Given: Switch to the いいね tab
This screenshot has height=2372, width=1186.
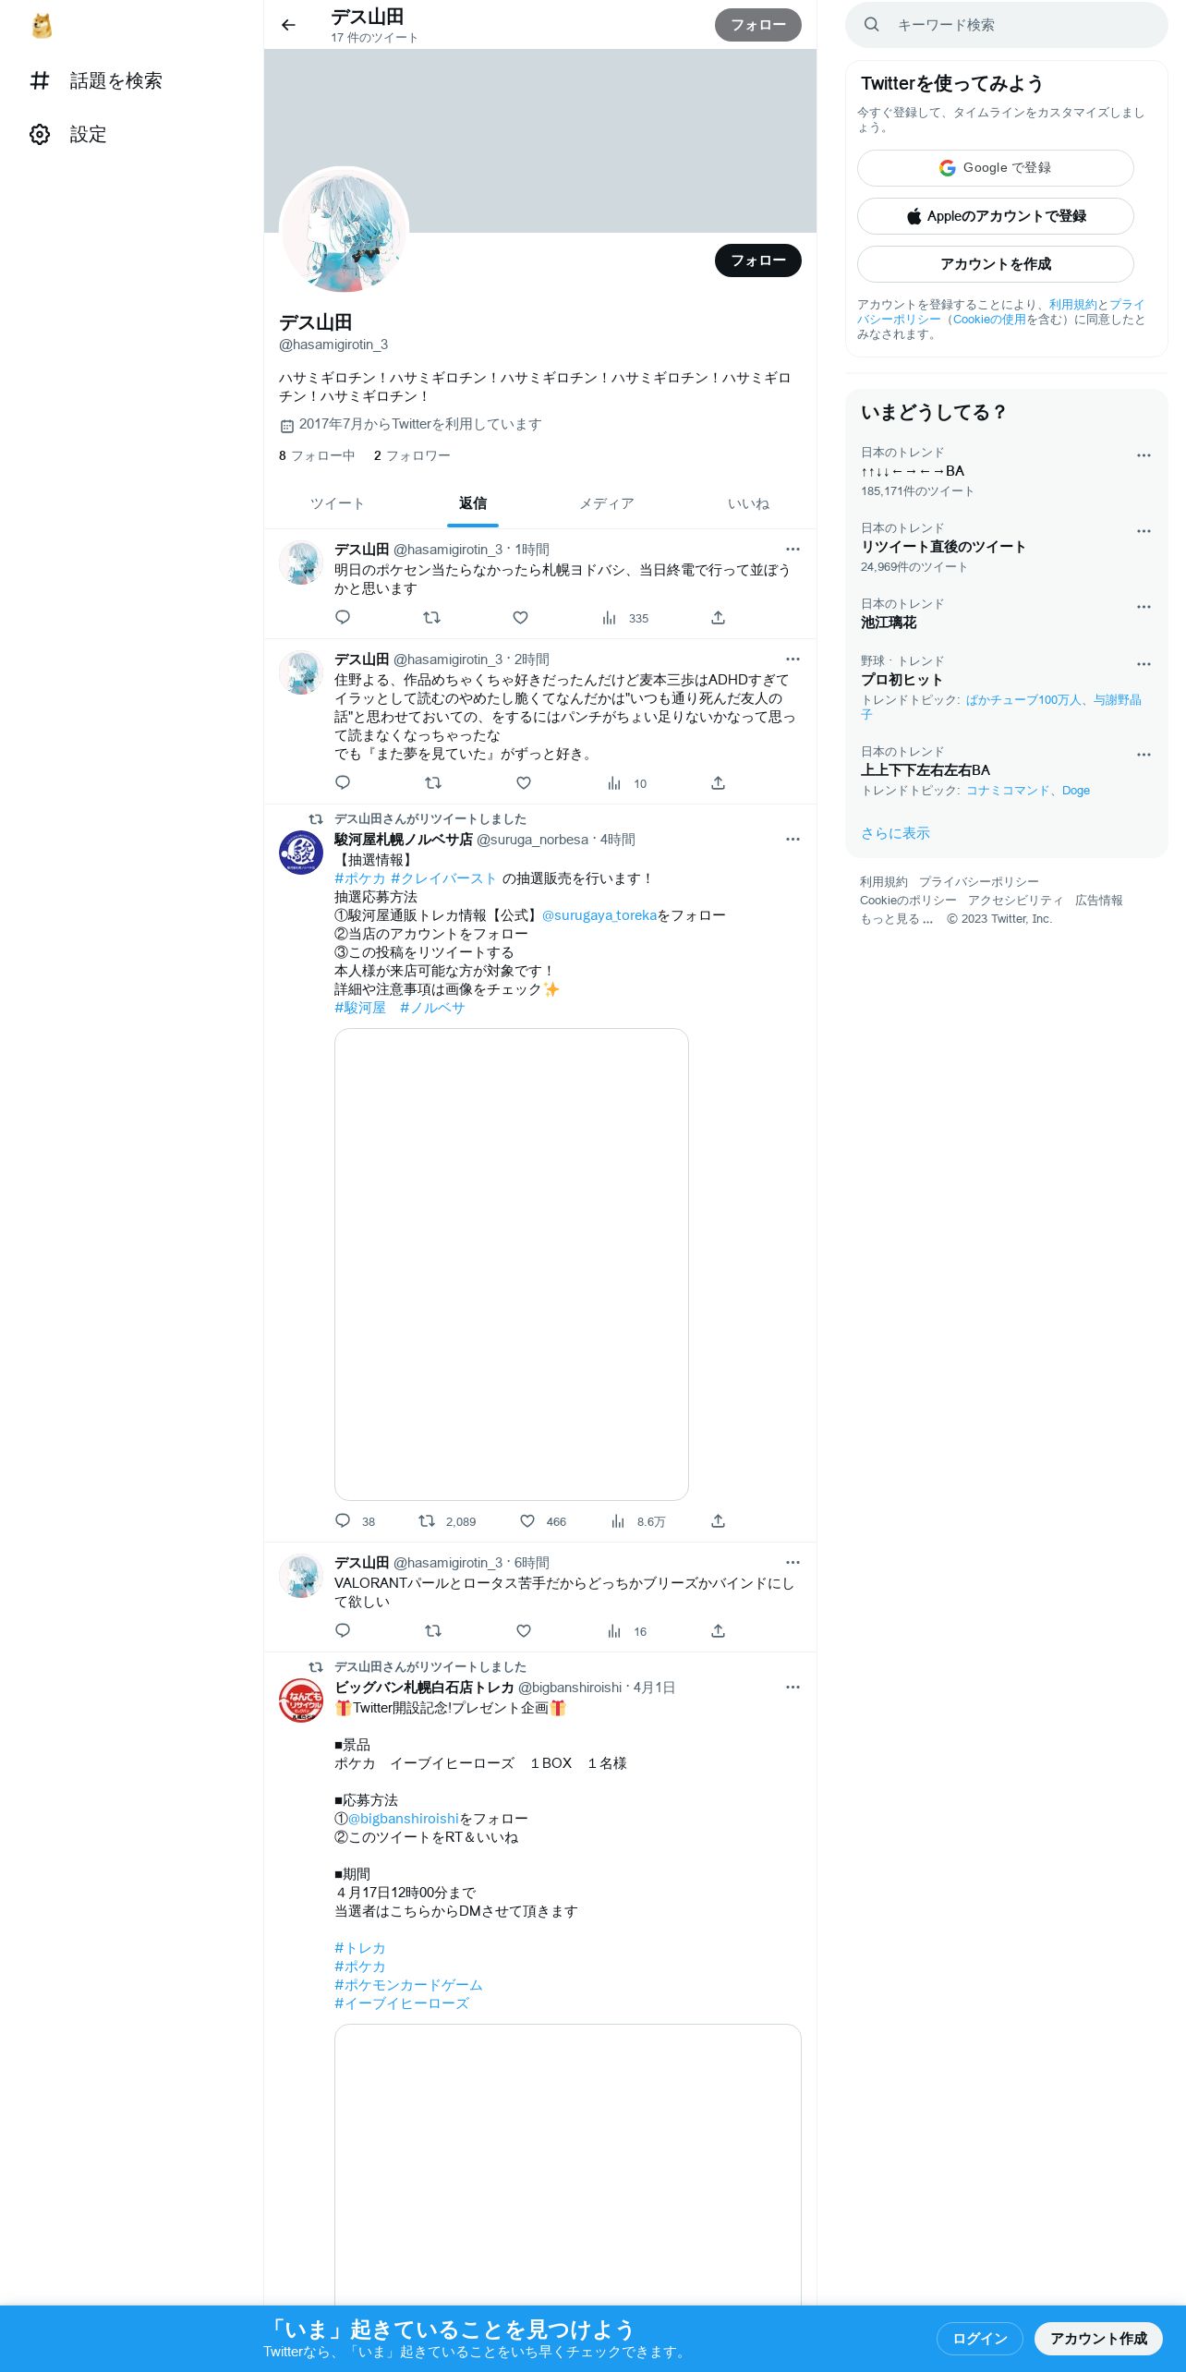Looking at the screenshot, I should pyautogui.click(x=748, y=503).
